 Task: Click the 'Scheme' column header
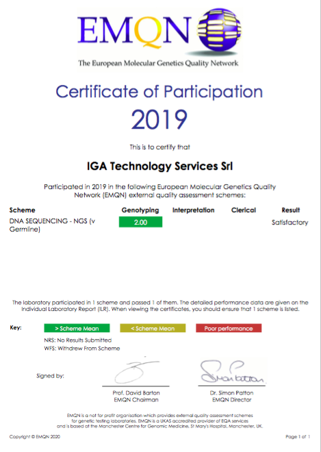pos(22,210)
